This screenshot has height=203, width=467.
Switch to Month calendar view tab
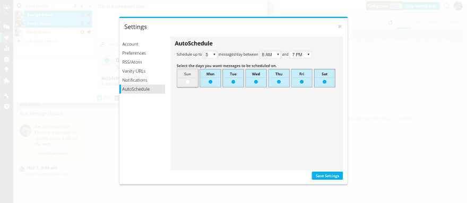tap(453, 22)
